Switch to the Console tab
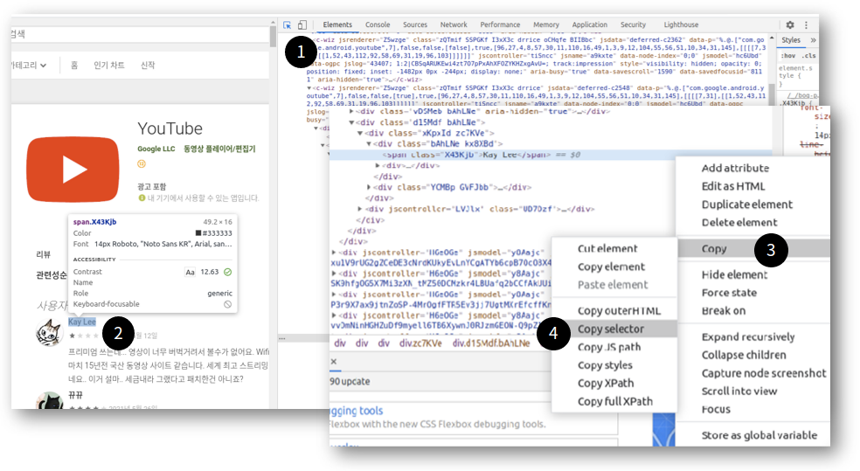This screenshot has width=860, height=471. coord(378,24)
